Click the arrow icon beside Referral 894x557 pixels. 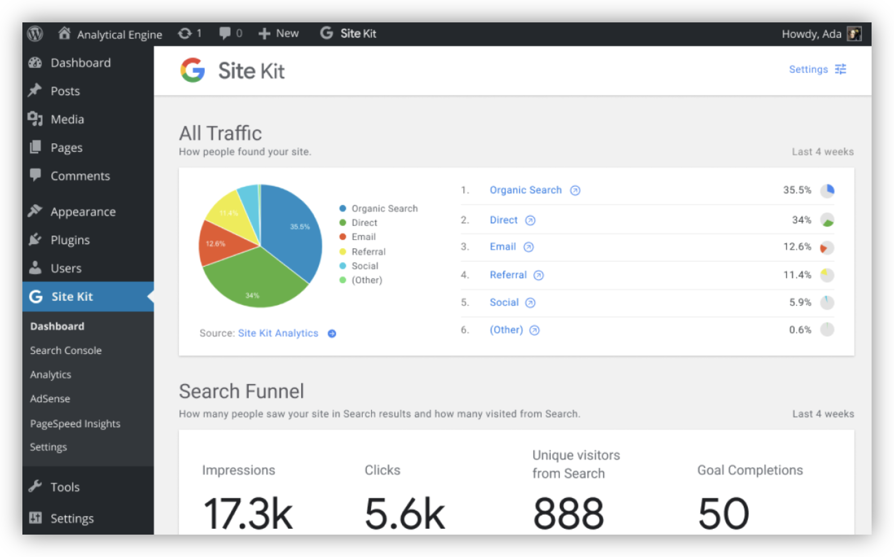tap(539, 275)
